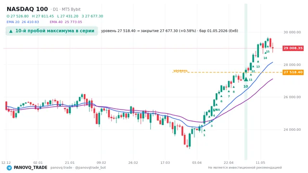308x173 pixels.
Task: Click the orange price label 27 518.40
Action: [293, 72]
